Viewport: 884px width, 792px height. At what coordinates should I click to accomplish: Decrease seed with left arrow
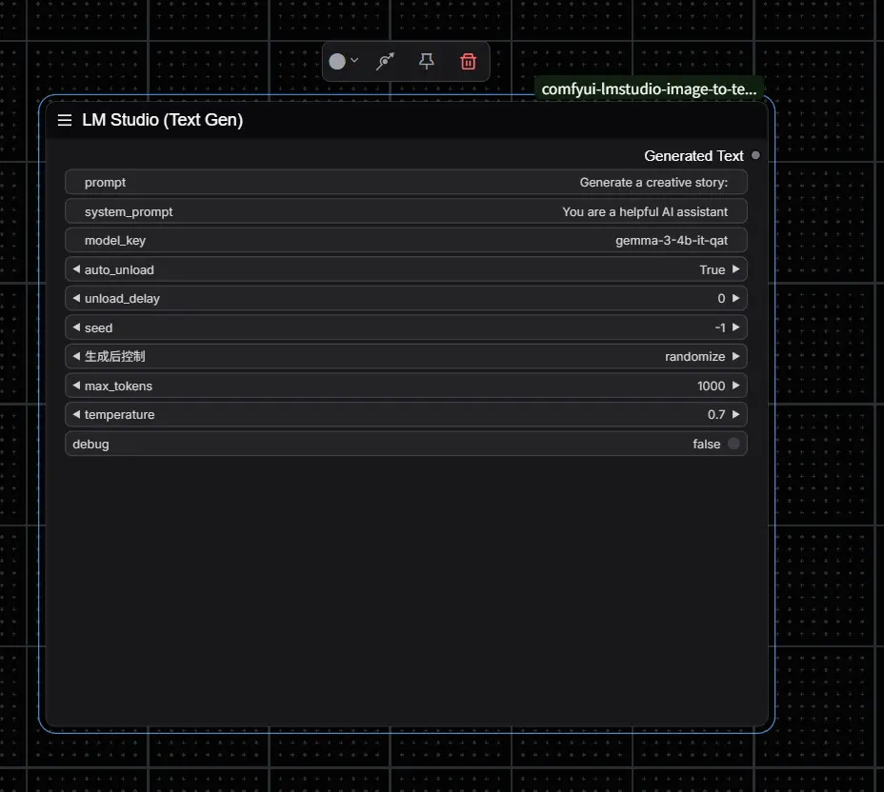76,327
